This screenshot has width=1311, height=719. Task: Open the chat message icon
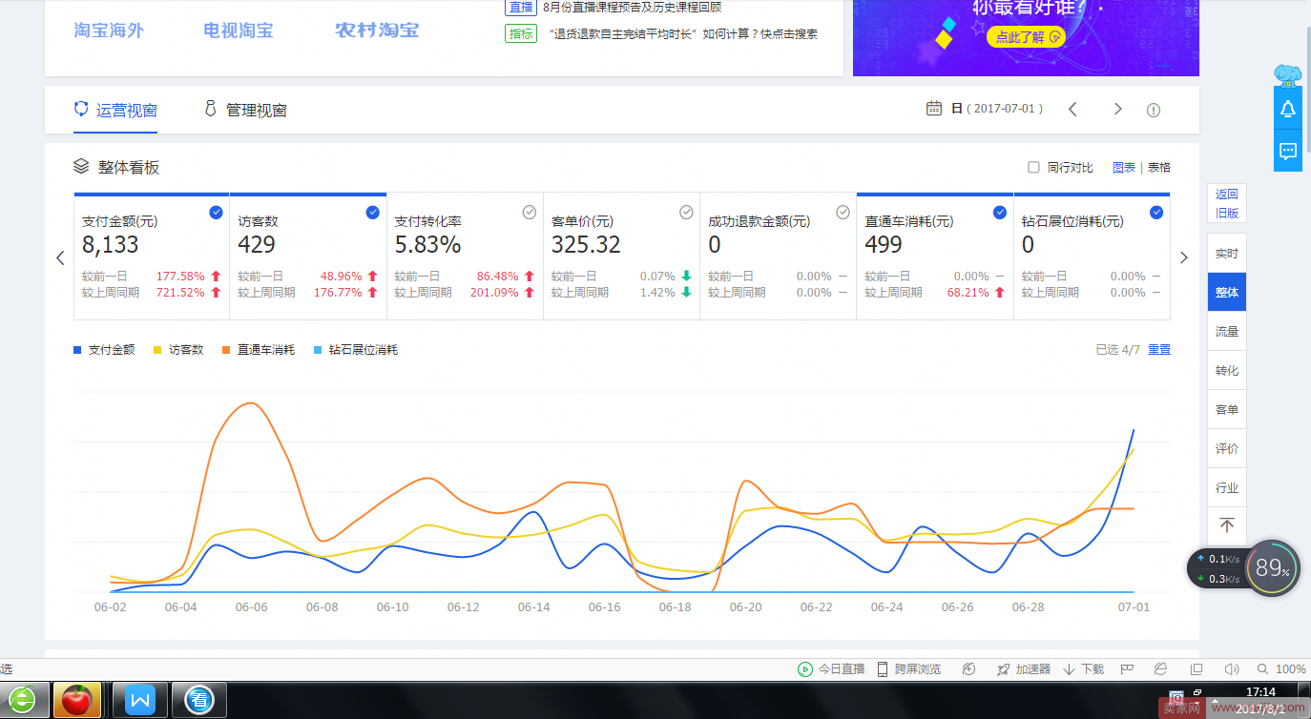pyautogui.click(x=1288, y=151)
